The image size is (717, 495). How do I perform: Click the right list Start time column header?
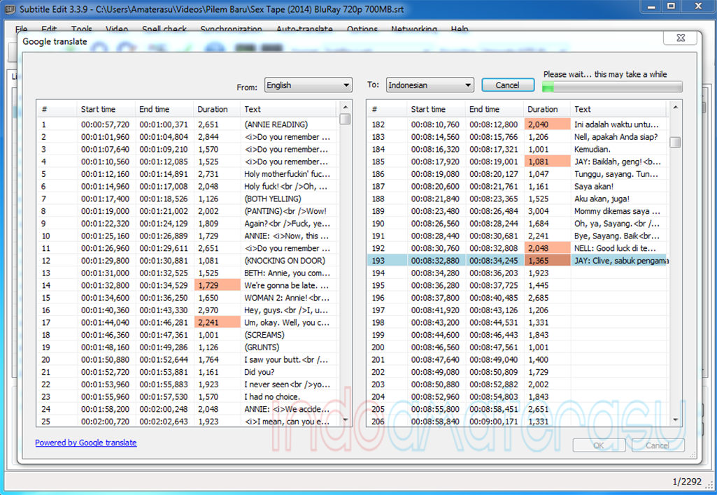coord(436,109)
